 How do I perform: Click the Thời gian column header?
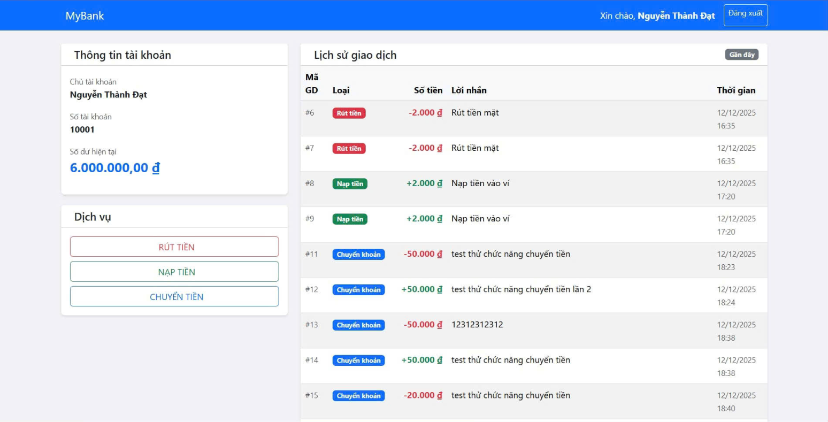click(736, 90)
